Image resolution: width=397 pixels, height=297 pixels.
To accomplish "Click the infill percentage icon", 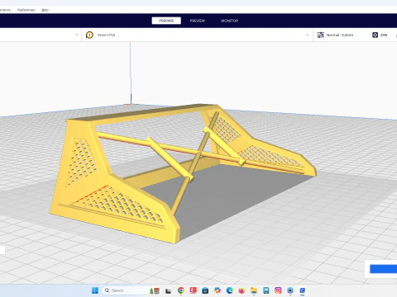I will coord(375,35).
